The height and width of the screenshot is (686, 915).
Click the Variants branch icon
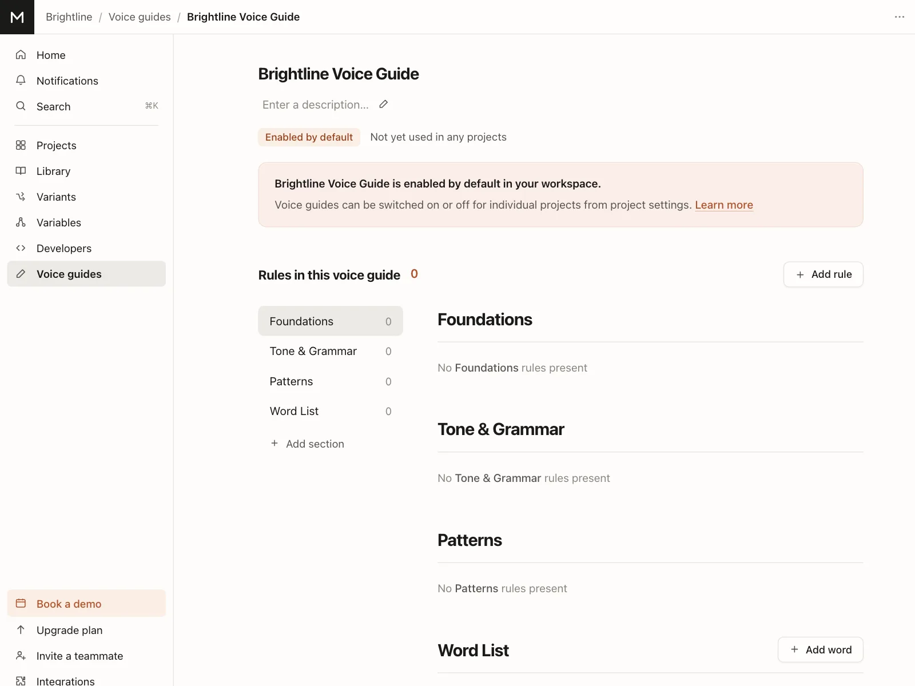coord(21,197)
